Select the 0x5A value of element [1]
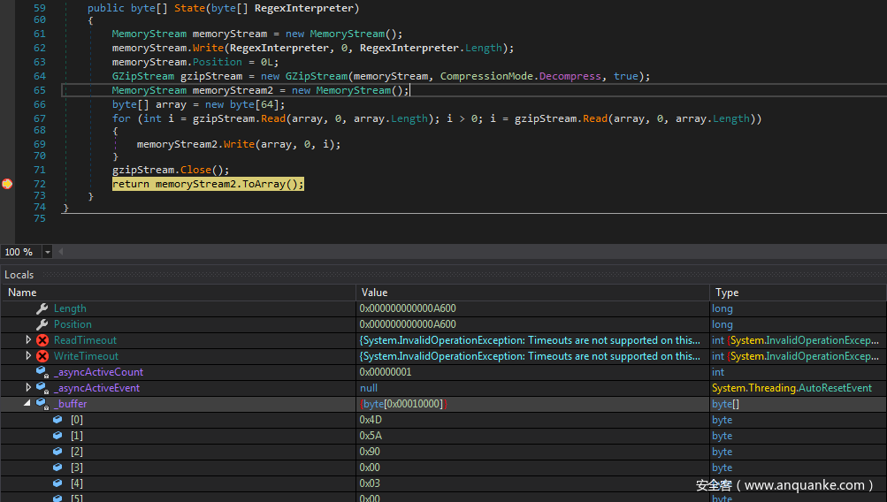The width and height of the screenshot is (887, 502). click(x=369, y=436)
